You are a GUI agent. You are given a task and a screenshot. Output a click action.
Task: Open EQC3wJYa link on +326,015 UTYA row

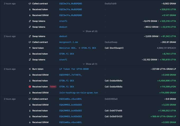71,10
